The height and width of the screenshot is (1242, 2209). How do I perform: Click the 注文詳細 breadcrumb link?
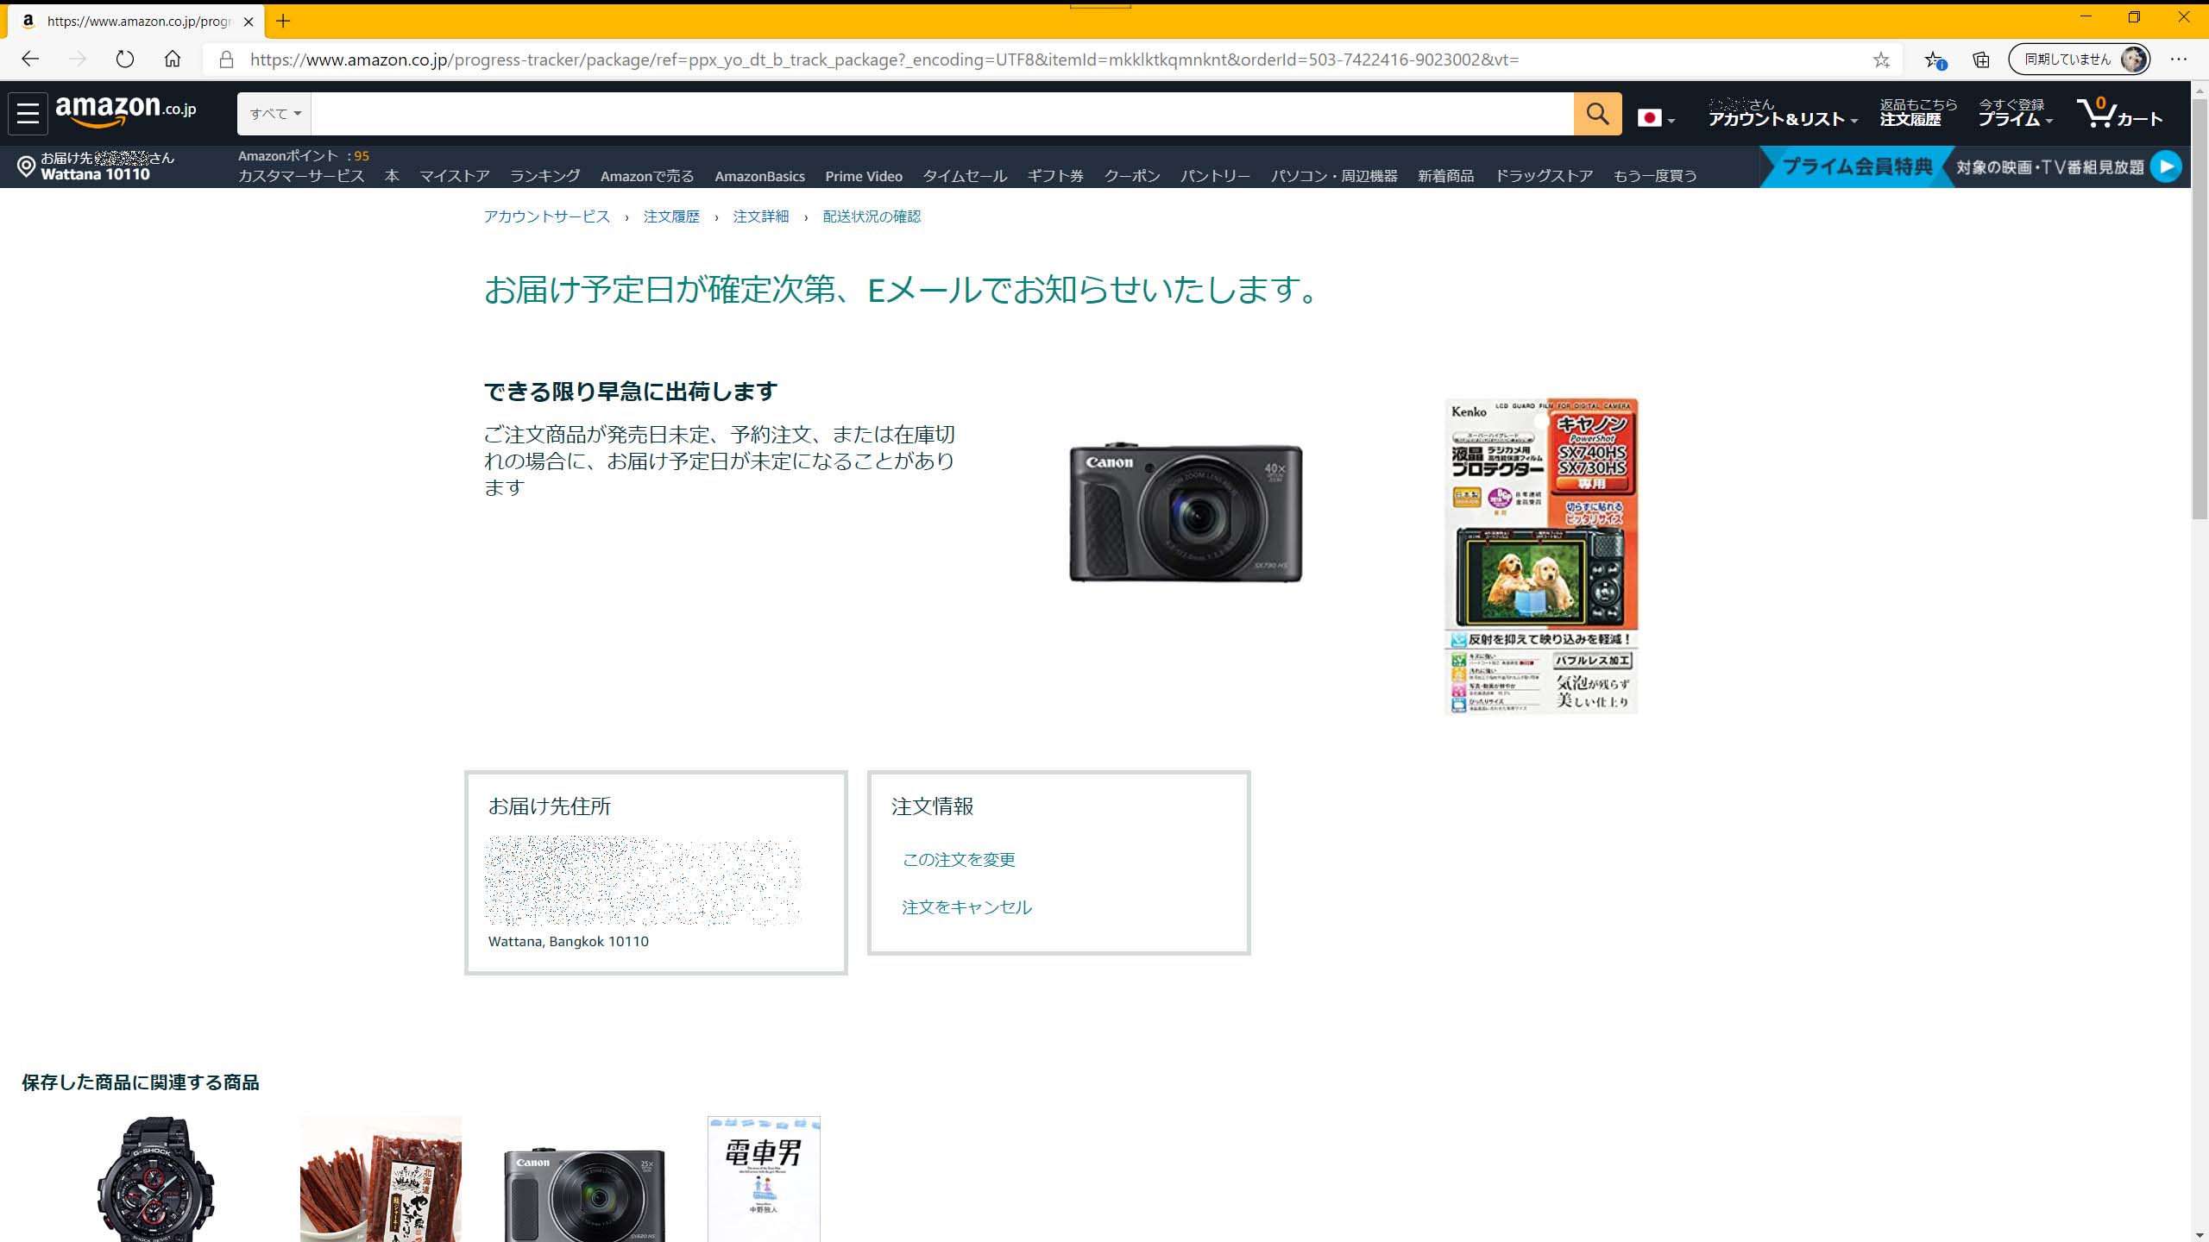tap(761, 216)
